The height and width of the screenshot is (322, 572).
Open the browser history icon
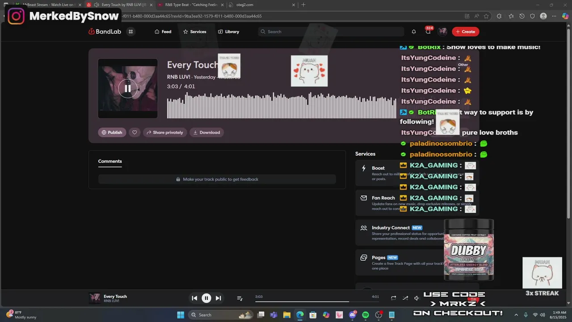pos(522,16)
